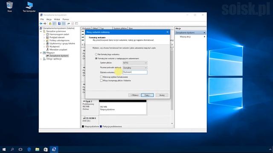Screen dimensions: 273x153
Task: Expand the Podgląd zdarzeń node arrow
Action: coord(44,37)
